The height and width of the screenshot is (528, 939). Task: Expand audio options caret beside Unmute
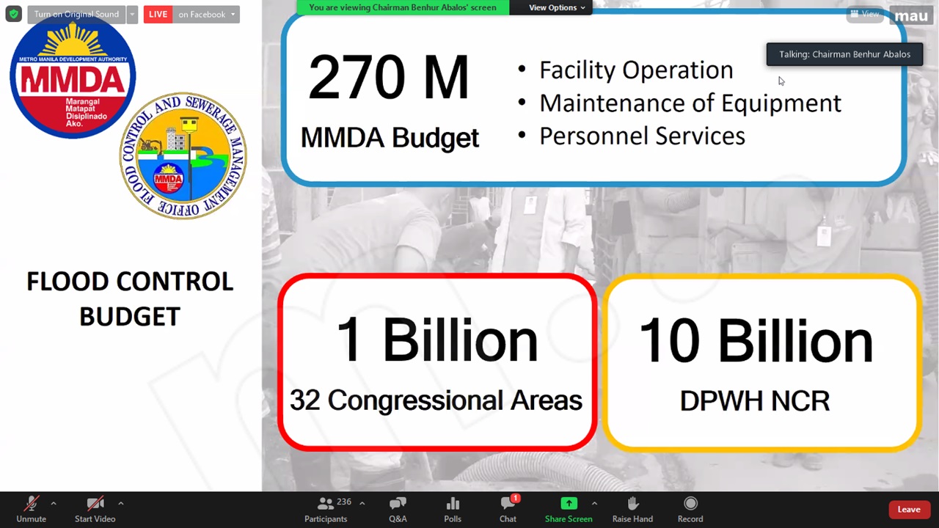tap(53, 503)
